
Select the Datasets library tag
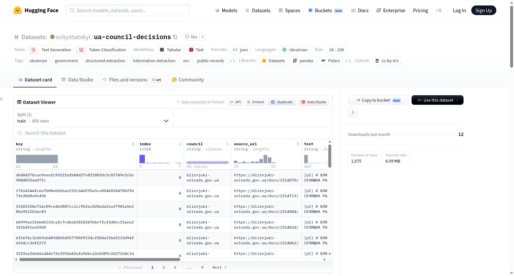pyautogui.click(x=273, y=61)
